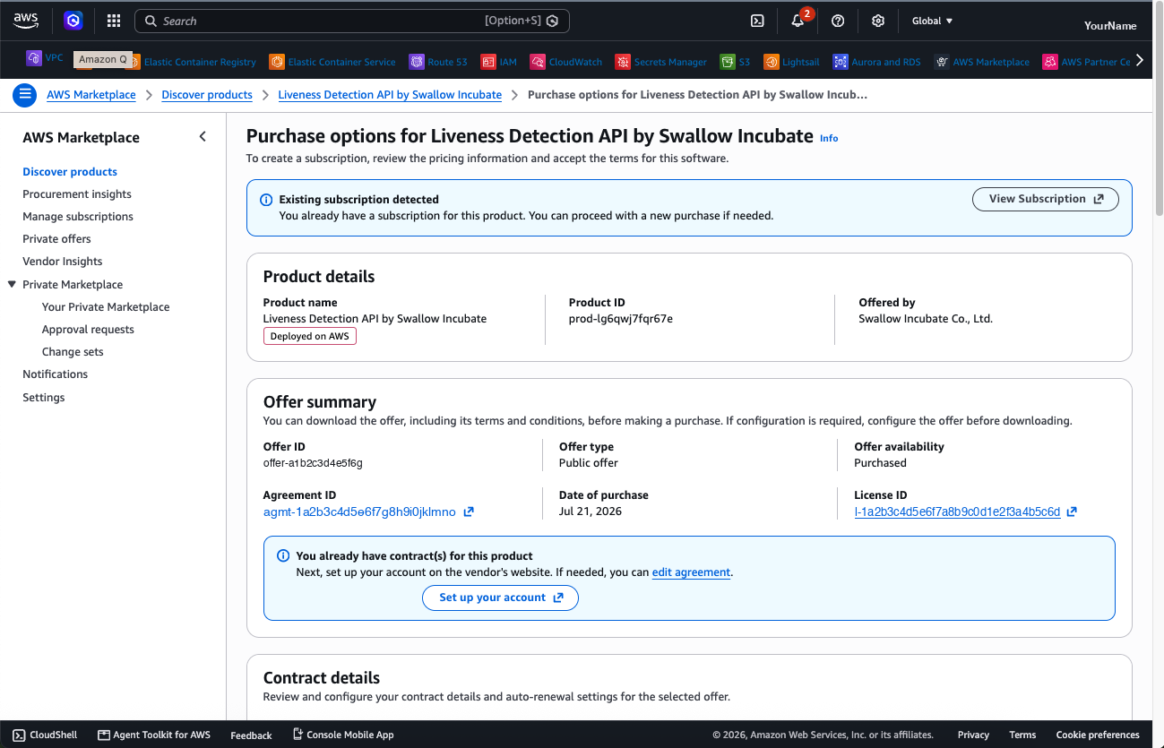Screen dimensions: 1164x748
Task: Select Discover products in sidebar
Action: click(70, 172)
